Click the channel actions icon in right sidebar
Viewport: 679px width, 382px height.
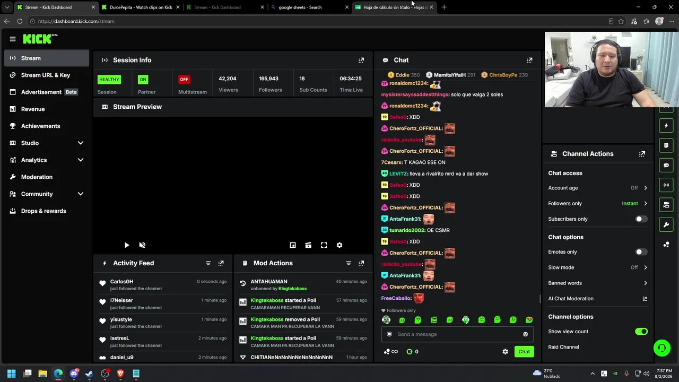(x=666, y=204)
